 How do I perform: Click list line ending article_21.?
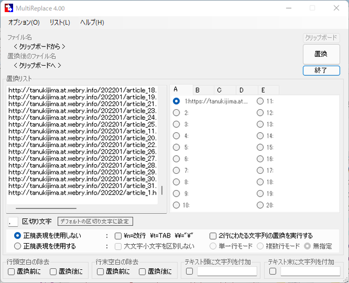[82, 104]
